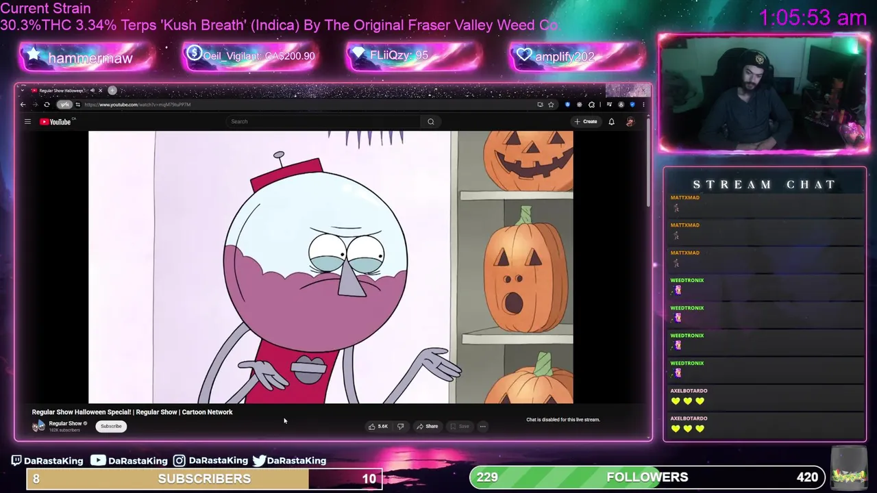Share the Regular Show video

coord(427,427)
